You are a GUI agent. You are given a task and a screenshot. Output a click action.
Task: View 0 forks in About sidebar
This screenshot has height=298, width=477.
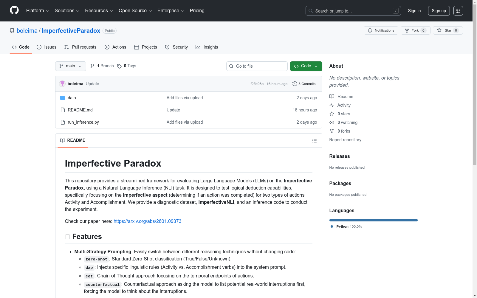[340, 131]
